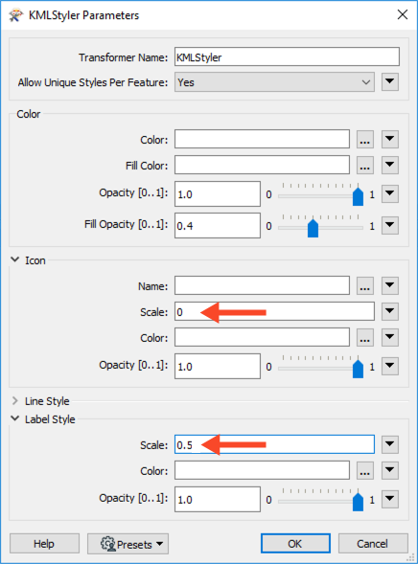Click the Icon Opacity slider handle

358,369
